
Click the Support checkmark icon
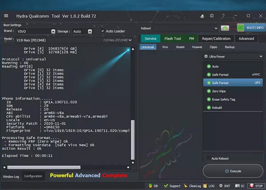[x=166, y=186]
